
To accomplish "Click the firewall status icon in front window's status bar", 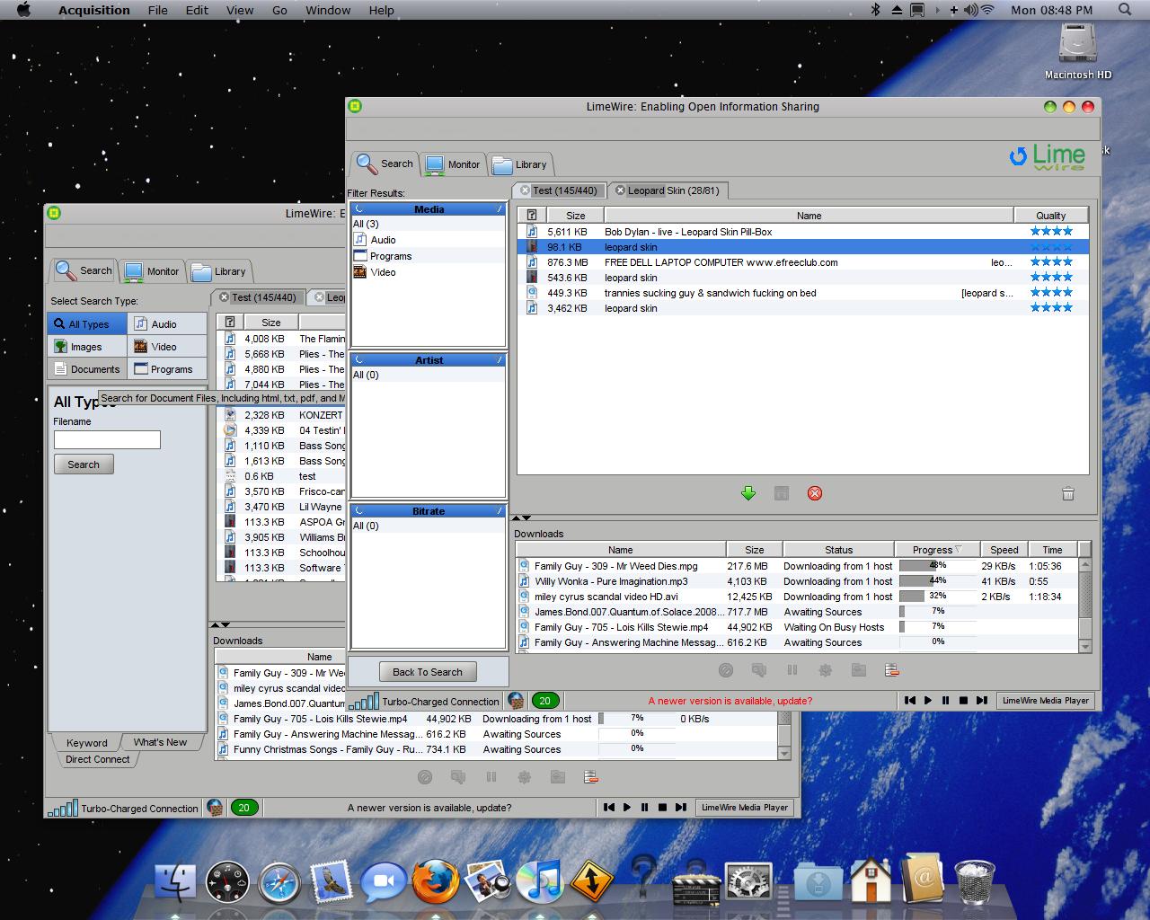I will (x=516, y=700).
